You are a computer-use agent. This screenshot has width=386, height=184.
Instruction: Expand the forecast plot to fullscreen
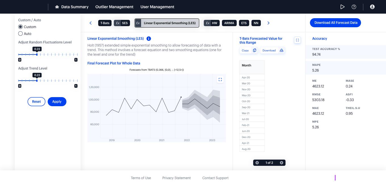click(220, 80)
